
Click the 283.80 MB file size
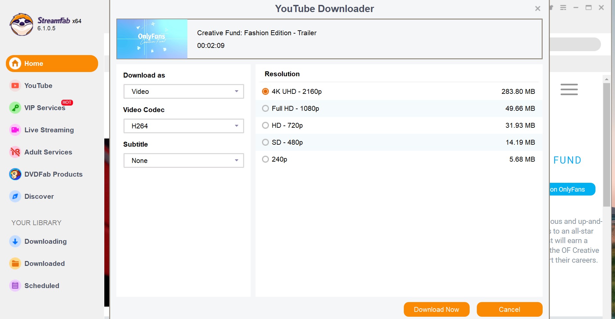(518, 92)
